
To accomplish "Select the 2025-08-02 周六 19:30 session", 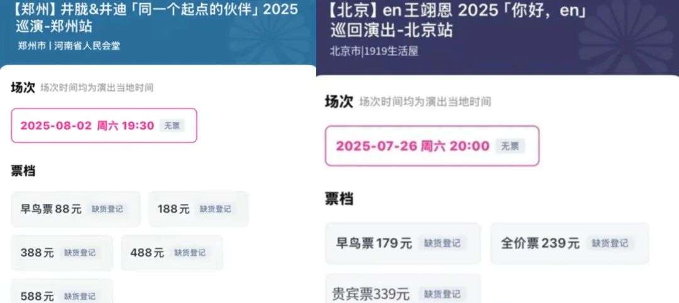I will [x=104, y=125].
